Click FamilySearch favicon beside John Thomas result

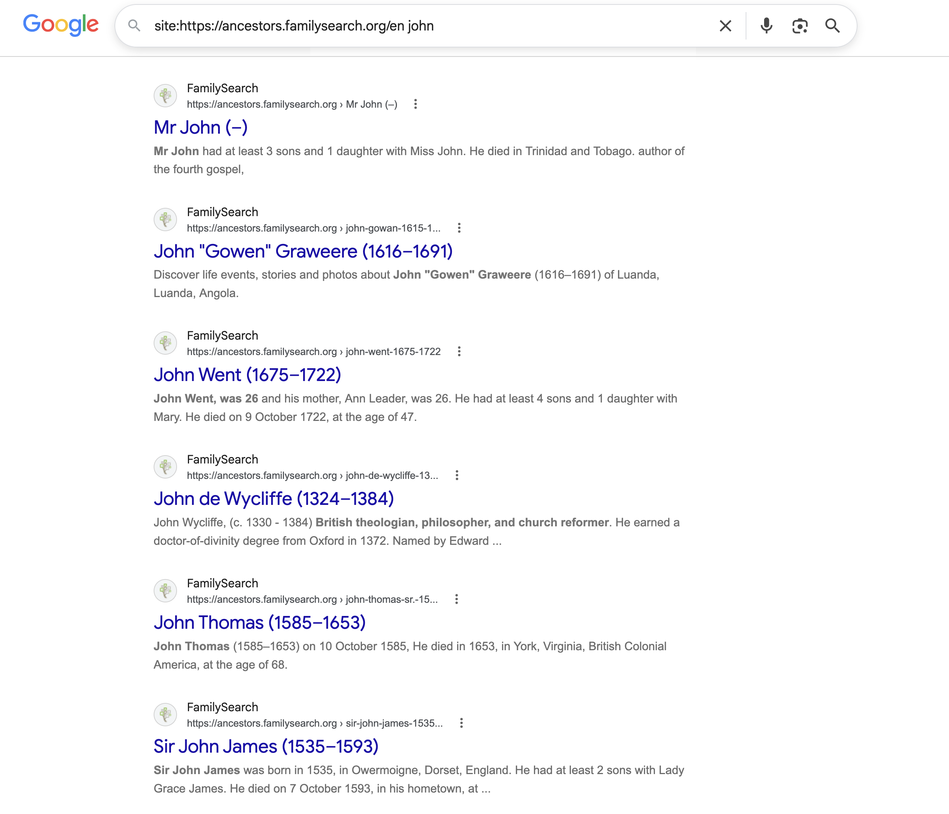point(165,591)
